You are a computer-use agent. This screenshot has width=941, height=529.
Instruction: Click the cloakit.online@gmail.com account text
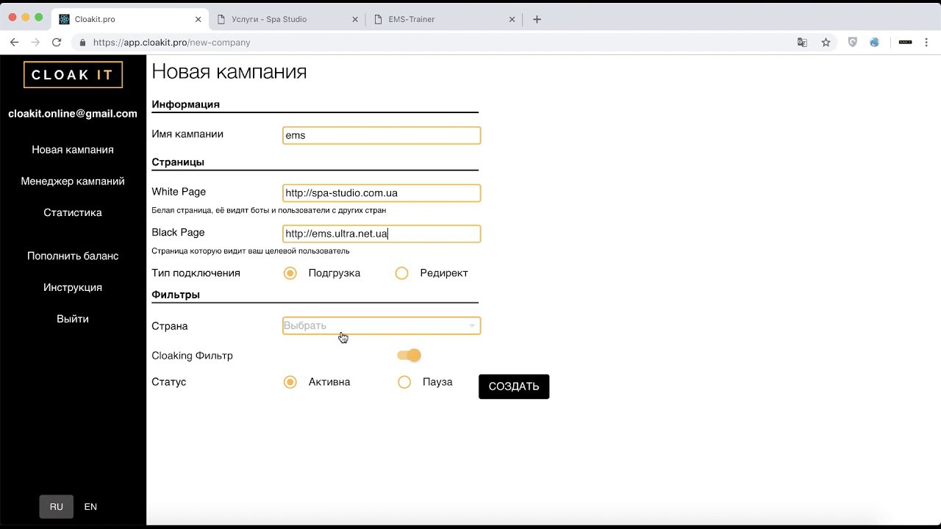coord(73,114)
